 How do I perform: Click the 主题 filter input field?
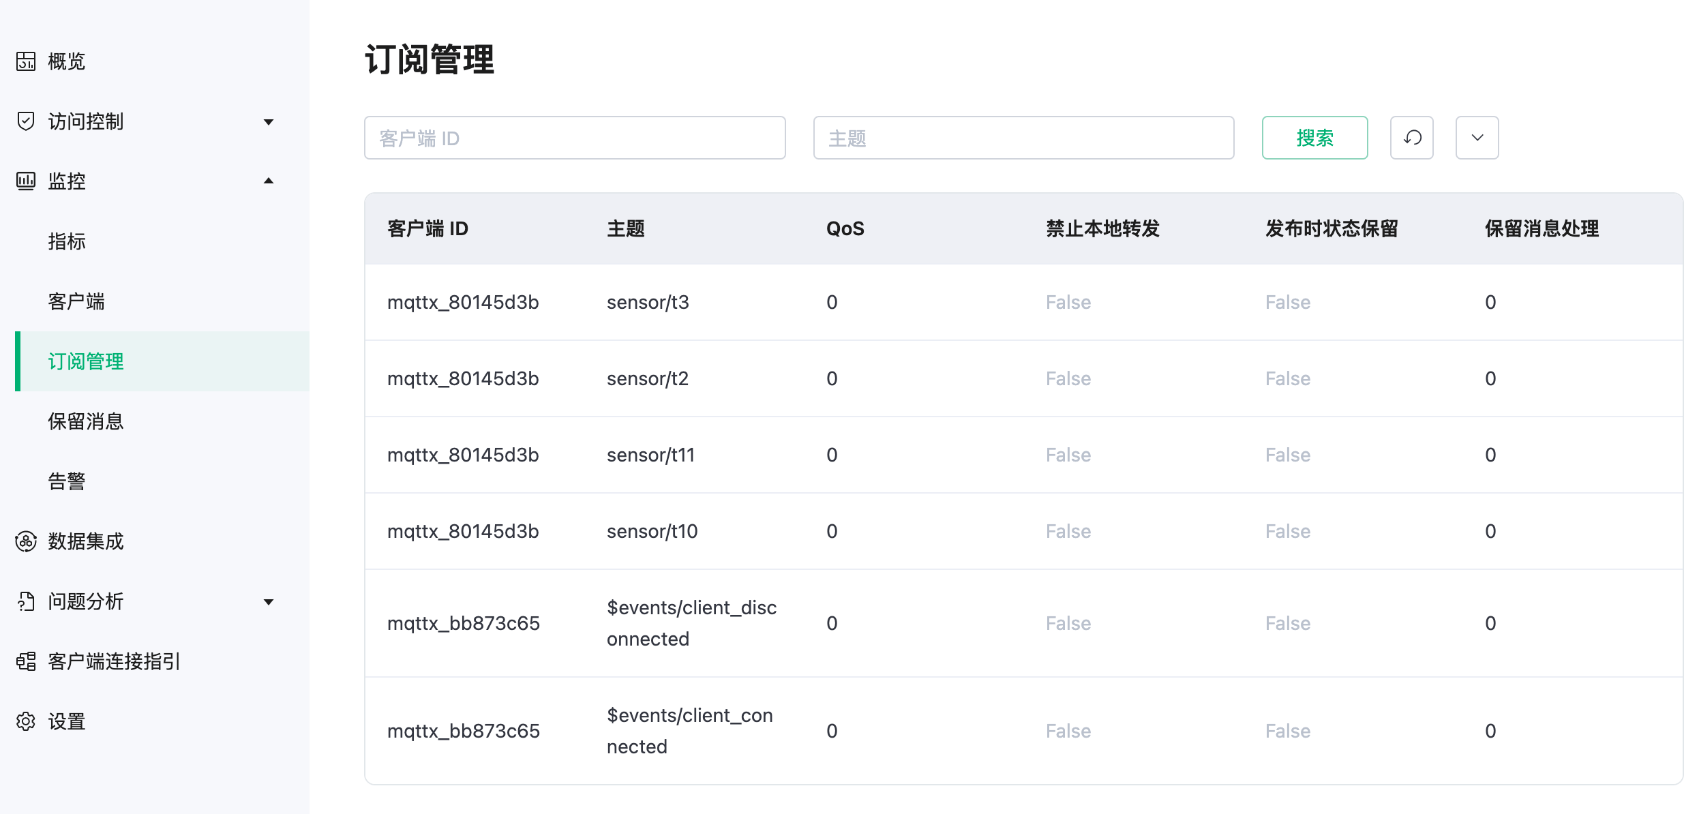(x=1023, y=138)
